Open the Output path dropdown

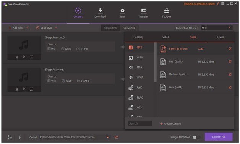pyautogui.click(x=108, y=137)
